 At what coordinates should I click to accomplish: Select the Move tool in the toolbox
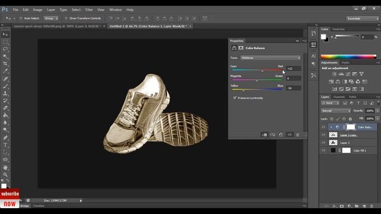click(5, 34)
